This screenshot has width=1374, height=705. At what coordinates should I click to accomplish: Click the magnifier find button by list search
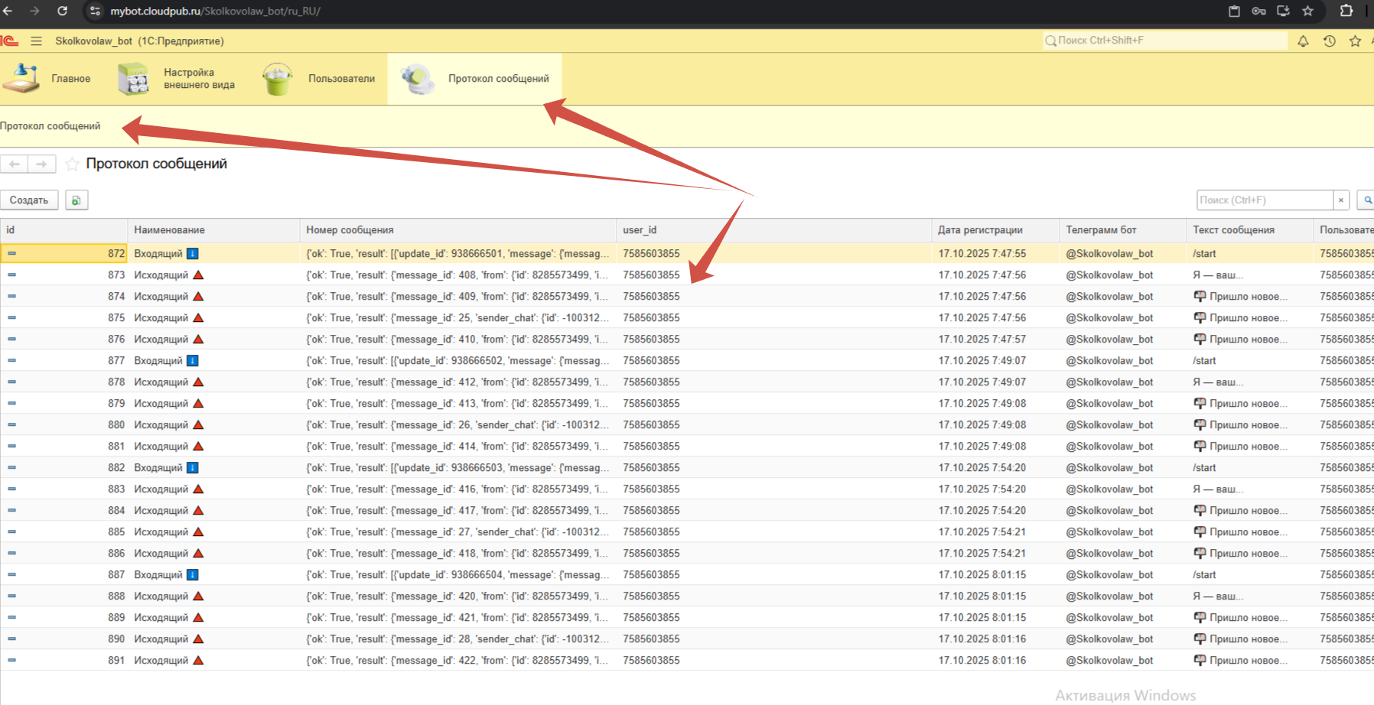pos(1367,200)
